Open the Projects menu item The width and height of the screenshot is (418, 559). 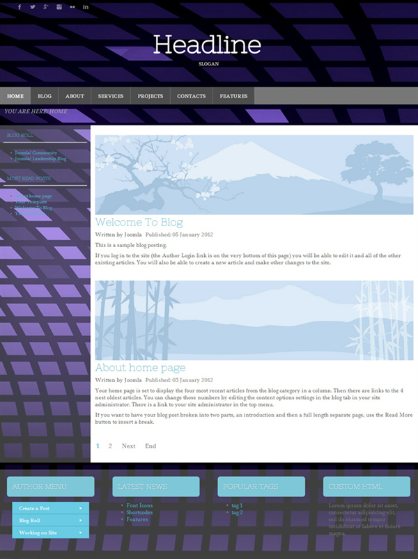tap(150, 96)
